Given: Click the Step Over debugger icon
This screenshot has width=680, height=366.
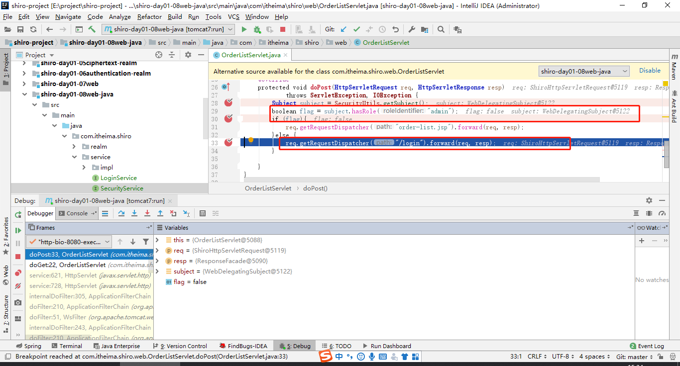Looking at the screenshot, I should click(x=121, y=213).
